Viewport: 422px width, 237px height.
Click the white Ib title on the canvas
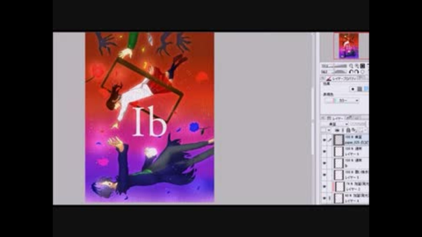click(149, 122)
